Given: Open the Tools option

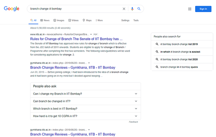Looking at the screenshot, I should 136,20.
